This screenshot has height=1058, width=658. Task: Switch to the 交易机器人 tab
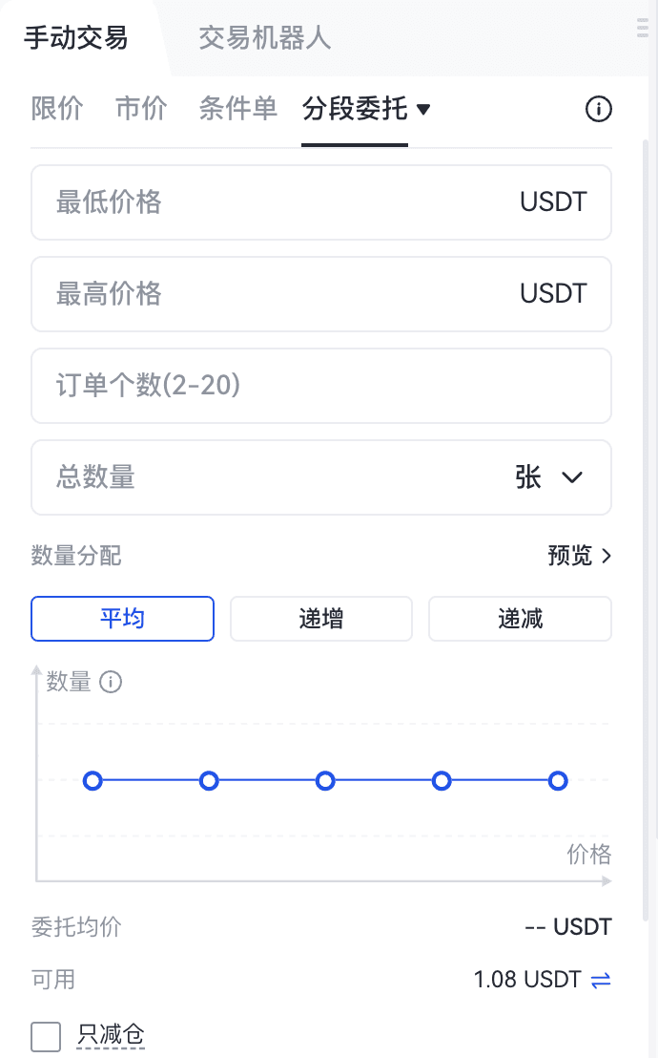point(264,38)
